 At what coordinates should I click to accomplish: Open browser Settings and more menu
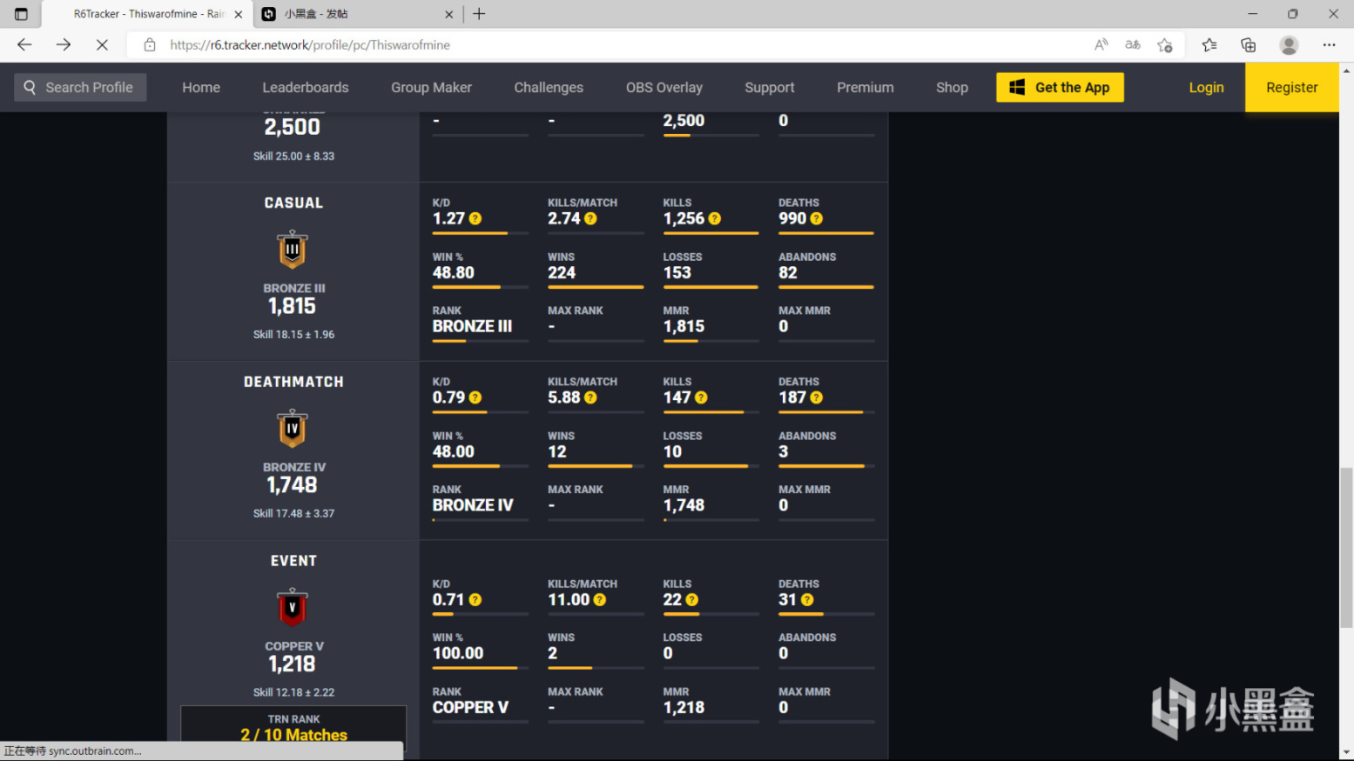(x=1329, y=44)
